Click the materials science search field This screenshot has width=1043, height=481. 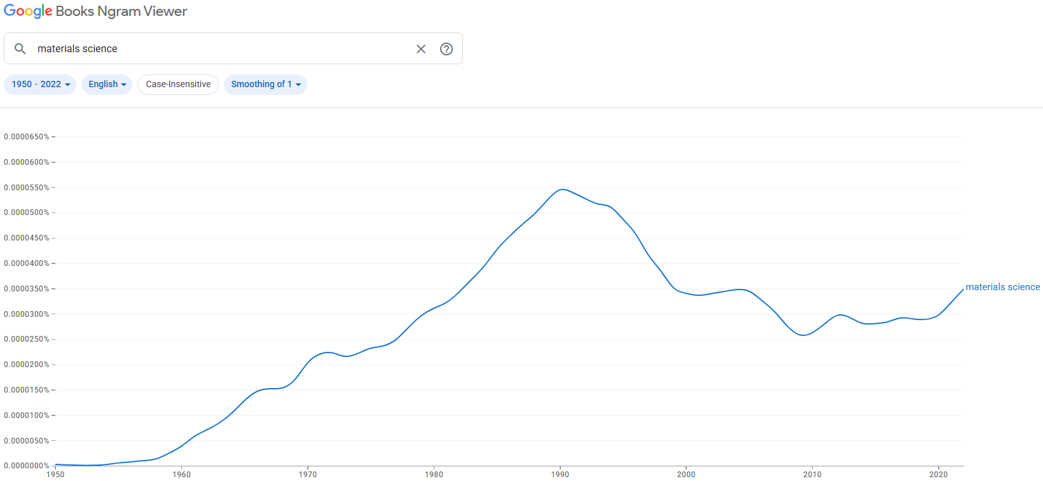pyautogui.click(x=223, y=49)
